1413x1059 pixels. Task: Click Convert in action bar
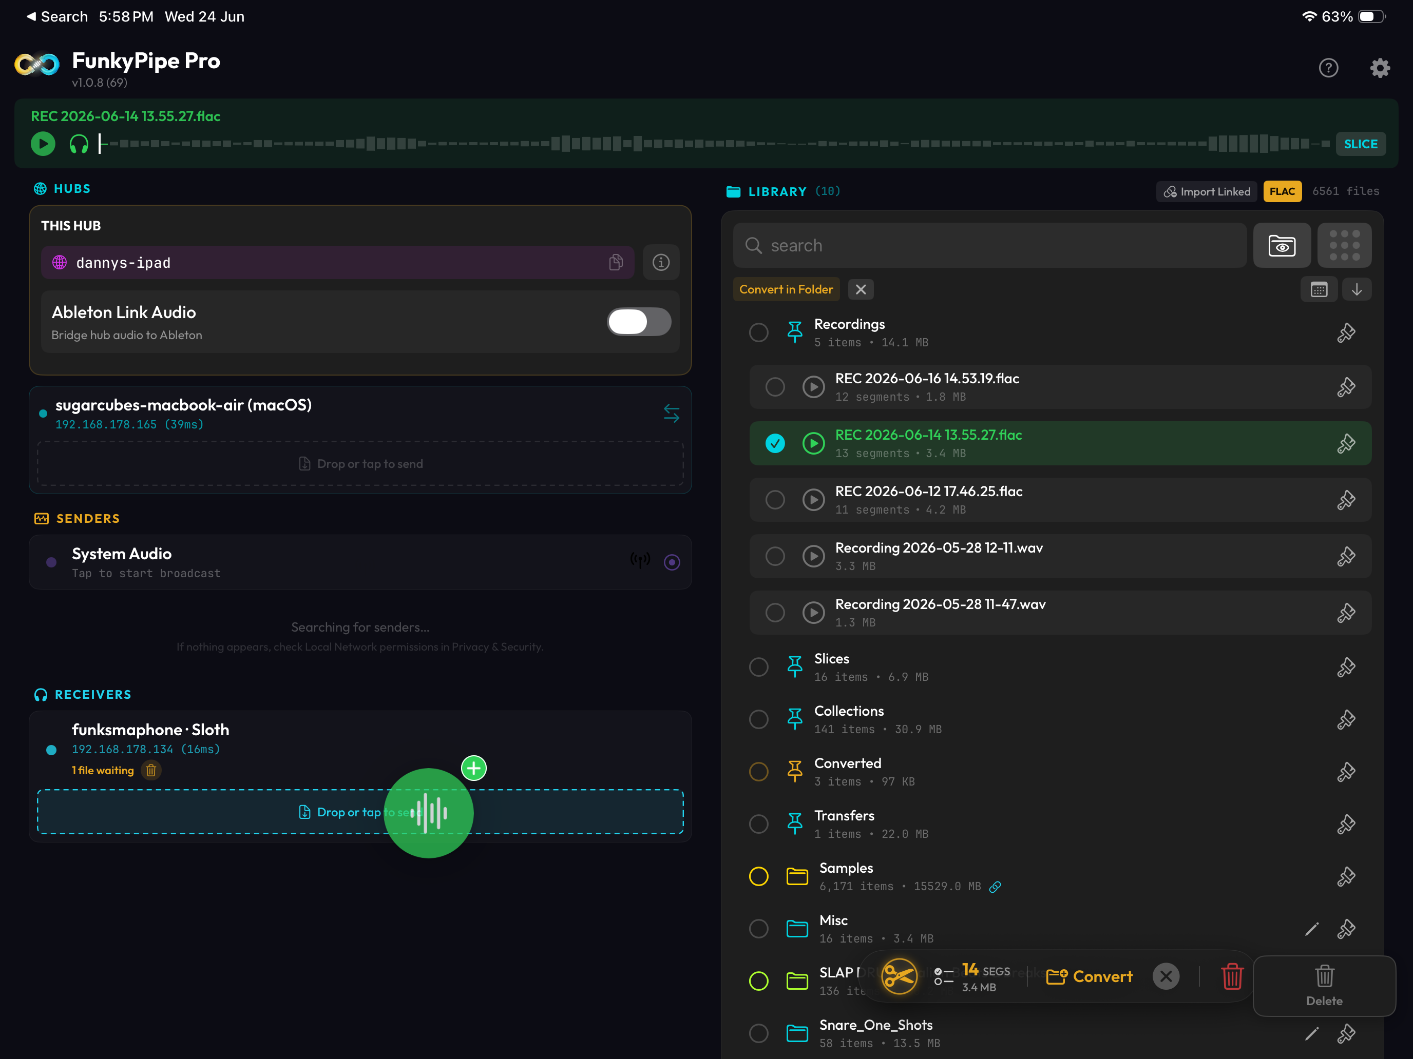1089,977
